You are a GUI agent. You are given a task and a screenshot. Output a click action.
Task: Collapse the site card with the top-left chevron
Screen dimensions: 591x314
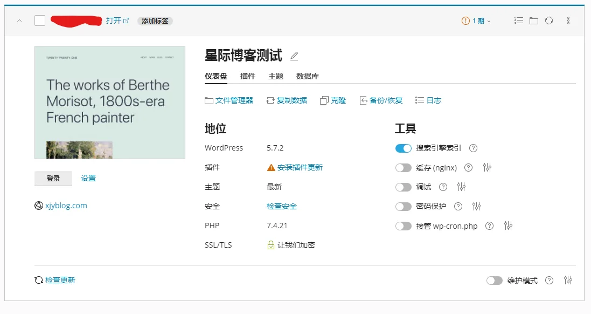(x=19, y=20)
